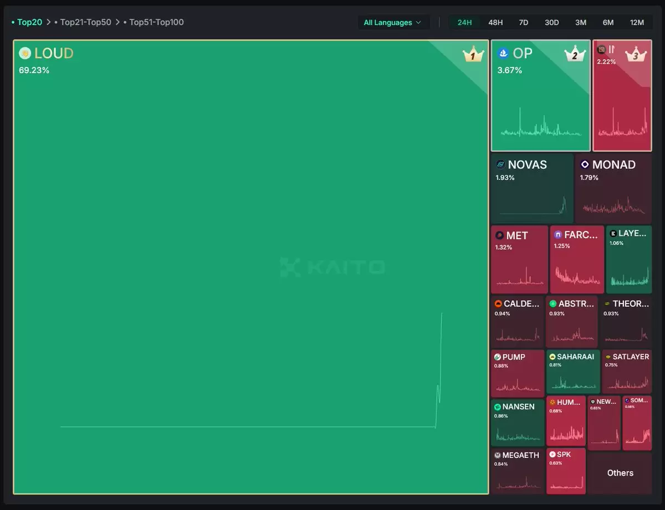This screenshot has width=665, height=510.
Task: Click the NANSEN token logo icon
Action: point(498,406)
